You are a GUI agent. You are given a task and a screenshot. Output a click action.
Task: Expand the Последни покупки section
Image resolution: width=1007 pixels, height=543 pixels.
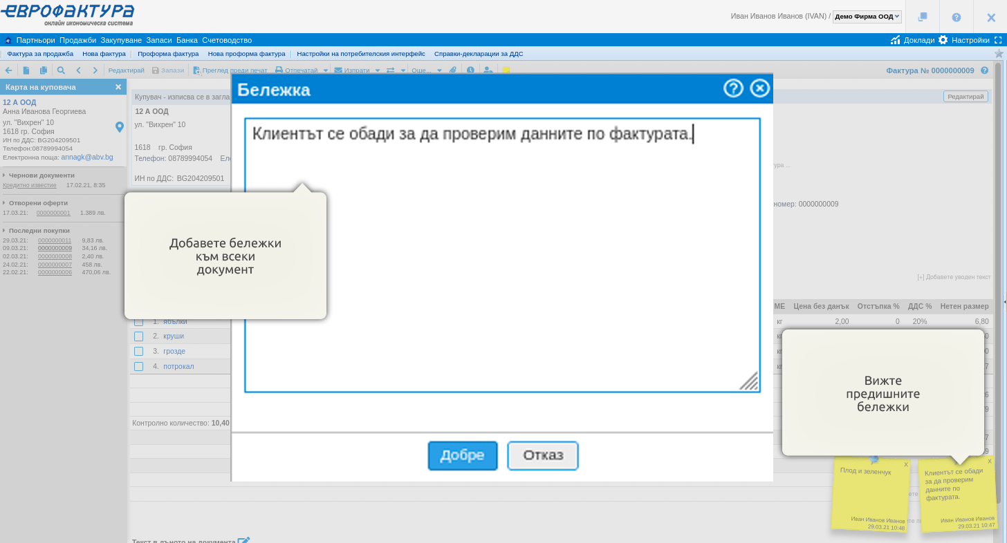[39, 231]
